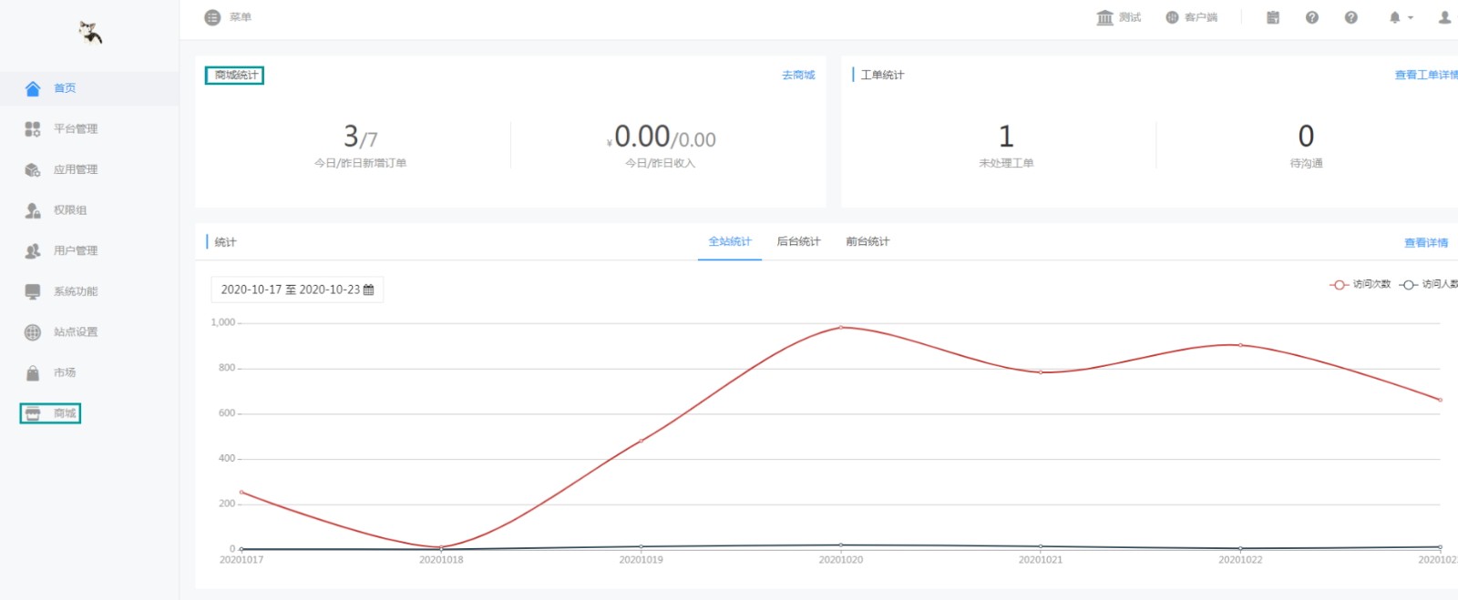This screenshot has height=600, width=1458.
Task: Open 查看详情 link in statistics panel
Action: [x=1426, y=243]
